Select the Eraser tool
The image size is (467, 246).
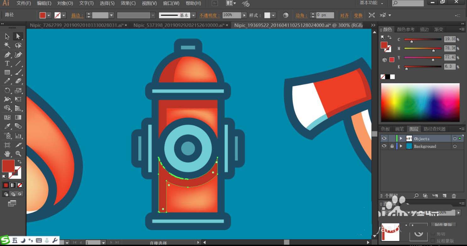click(18, 81)
